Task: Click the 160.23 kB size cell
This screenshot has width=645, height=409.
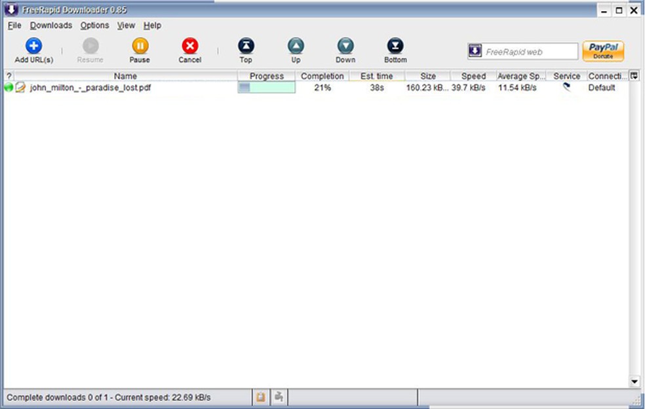Action: 427,88
